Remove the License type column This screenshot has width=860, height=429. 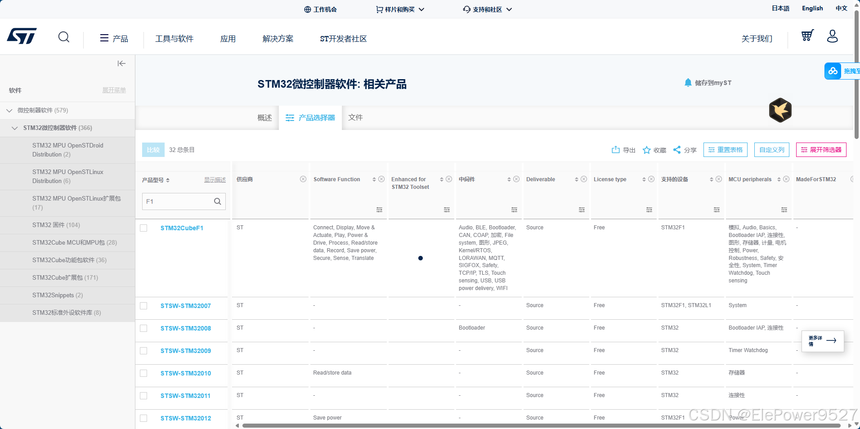tap(651, 179)
